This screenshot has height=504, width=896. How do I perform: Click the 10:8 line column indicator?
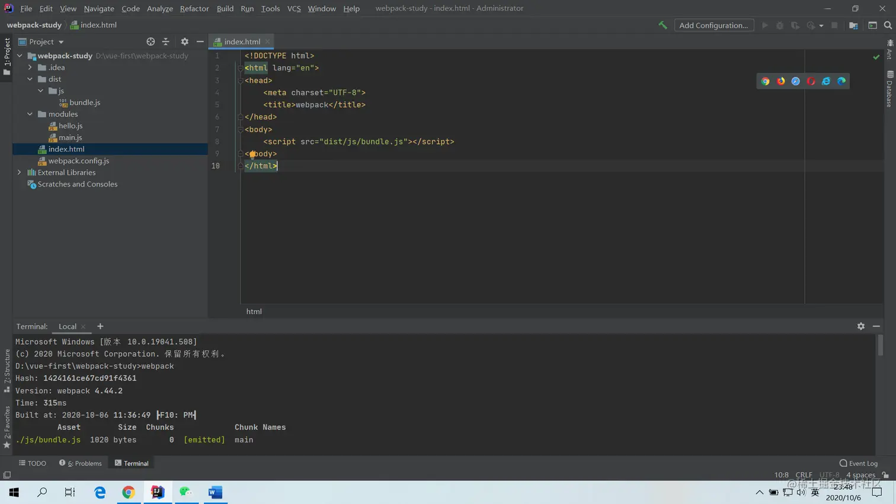click(x=782, y=475)
